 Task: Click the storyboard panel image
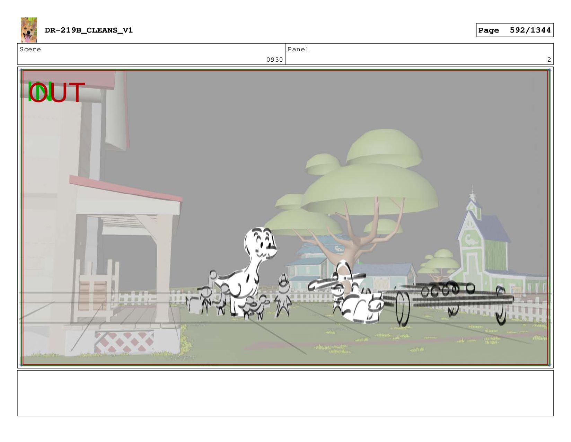285,217
